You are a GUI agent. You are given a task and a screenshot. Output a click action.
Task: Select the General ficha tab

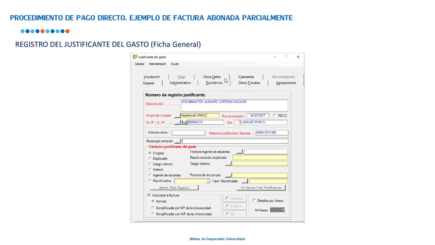[x=148, y=83]
